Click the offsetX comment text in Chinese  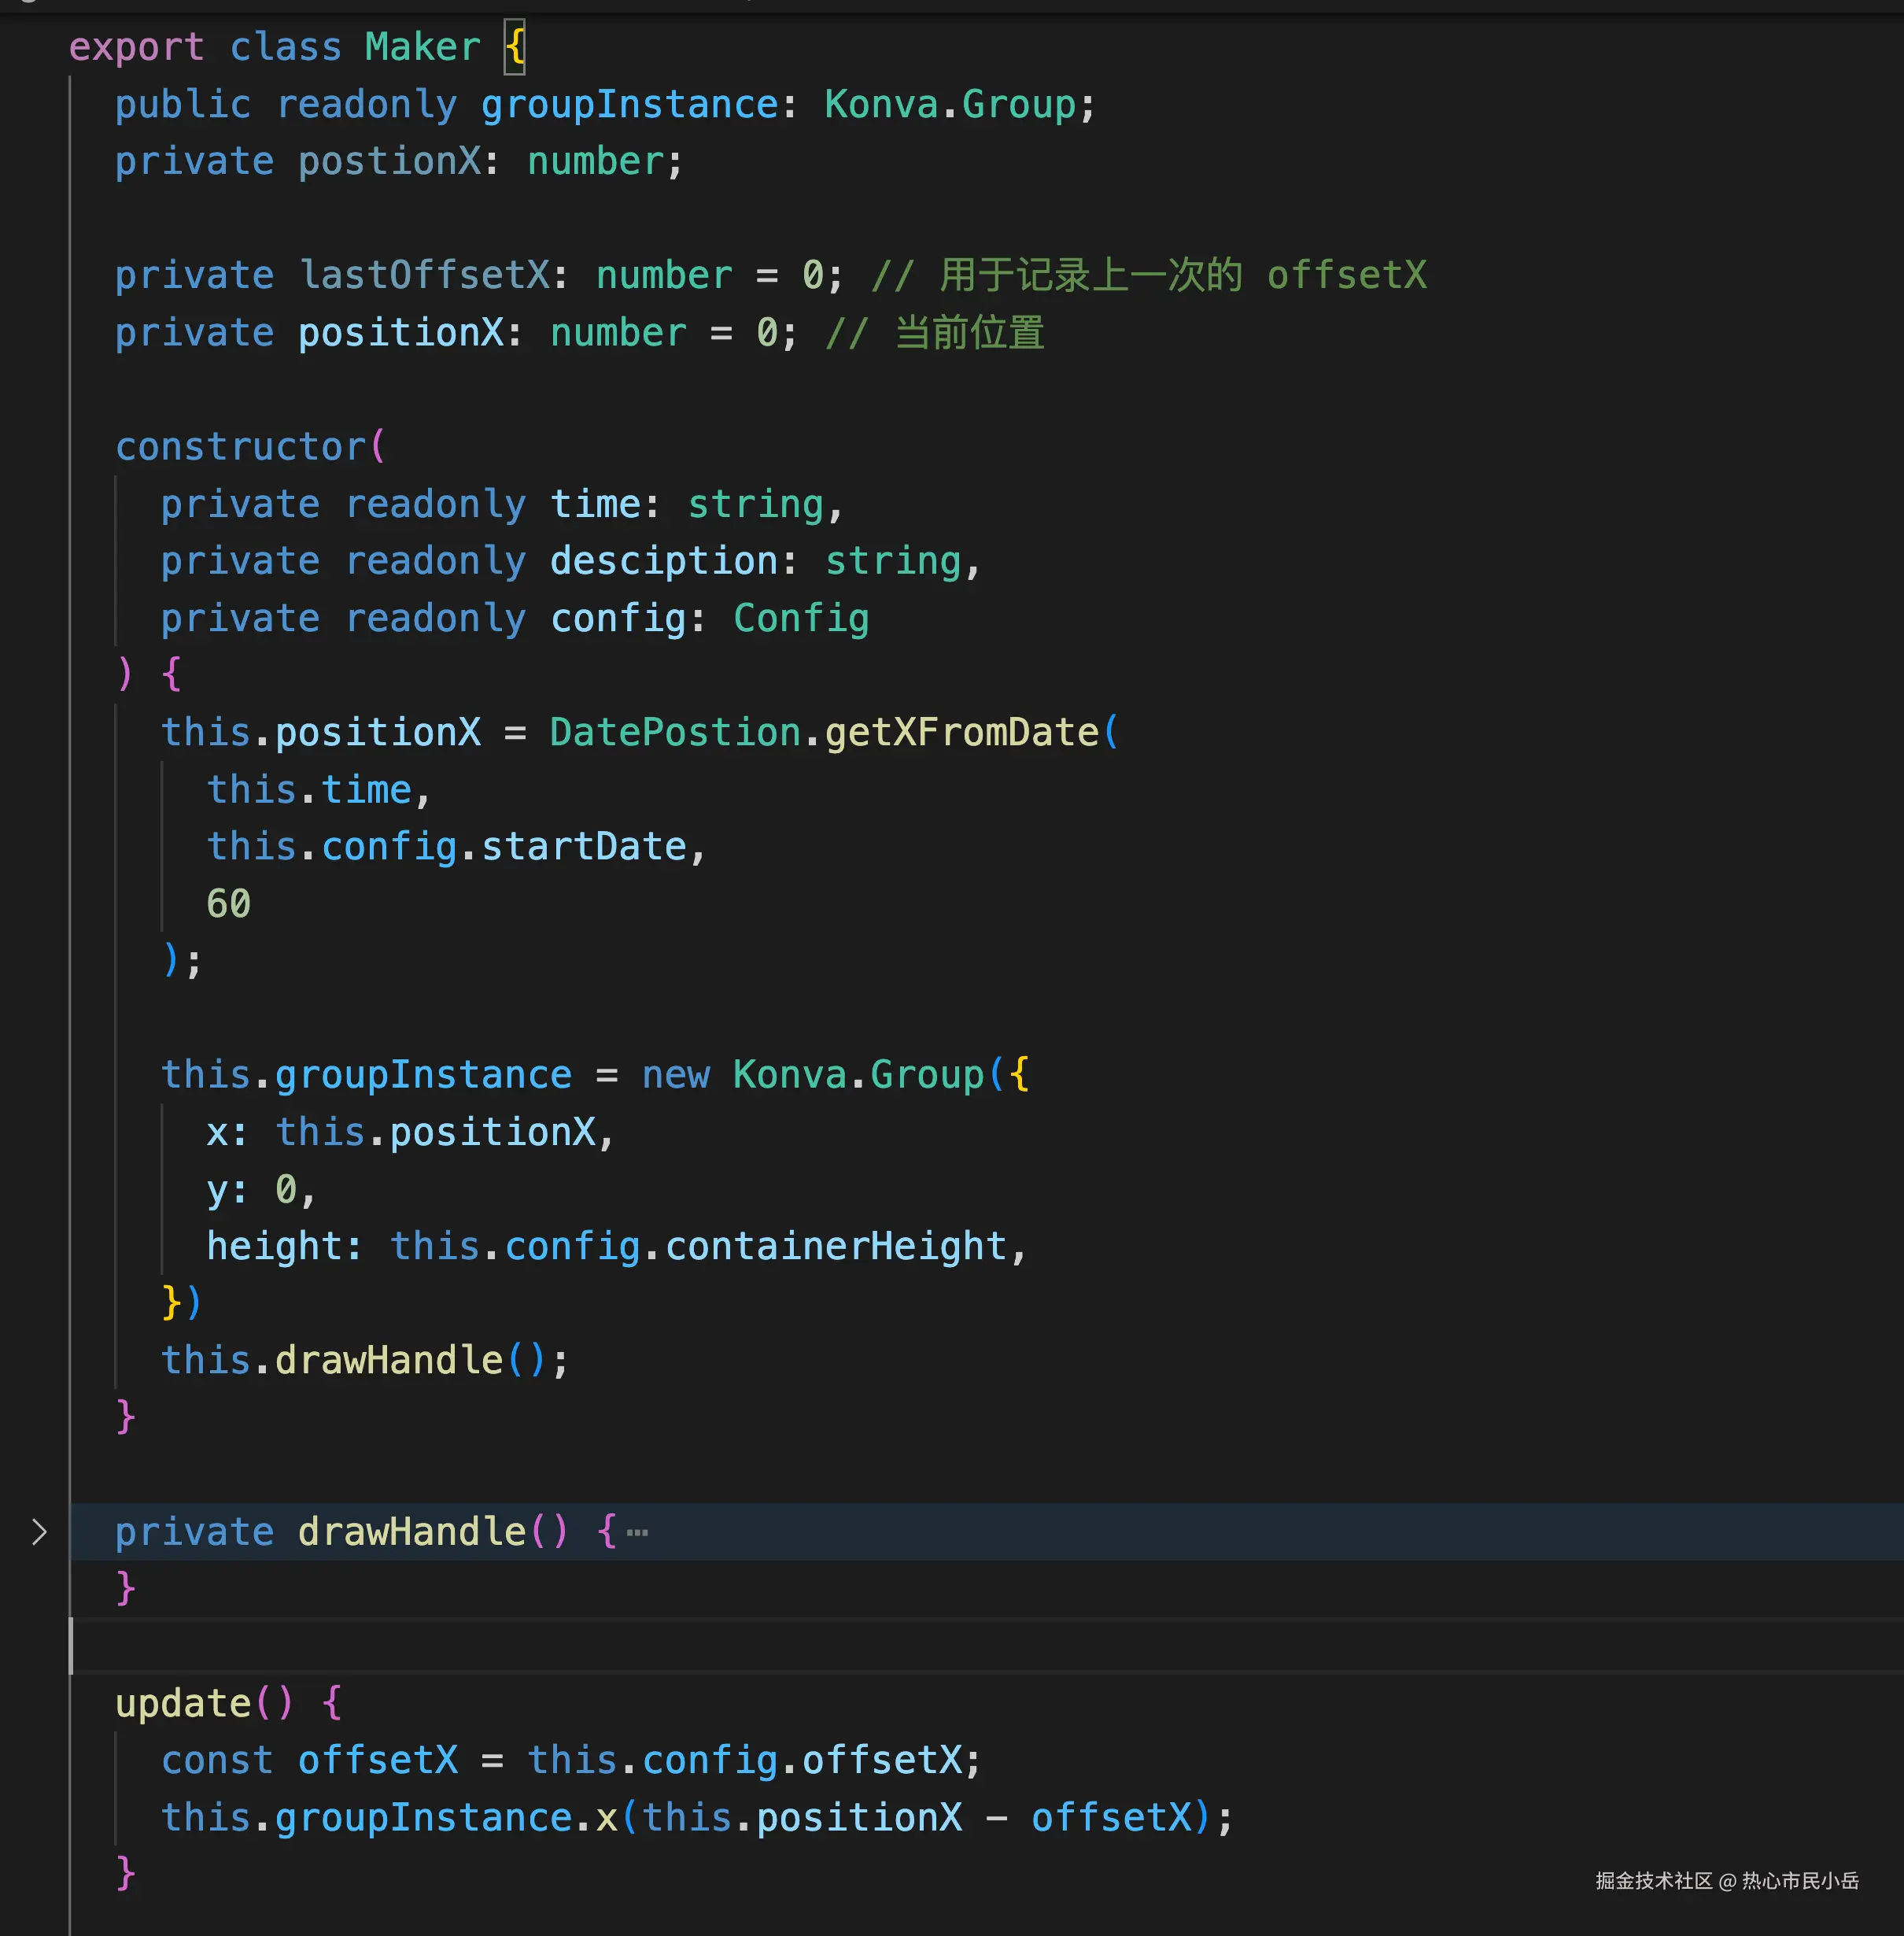click(1090, 275)
